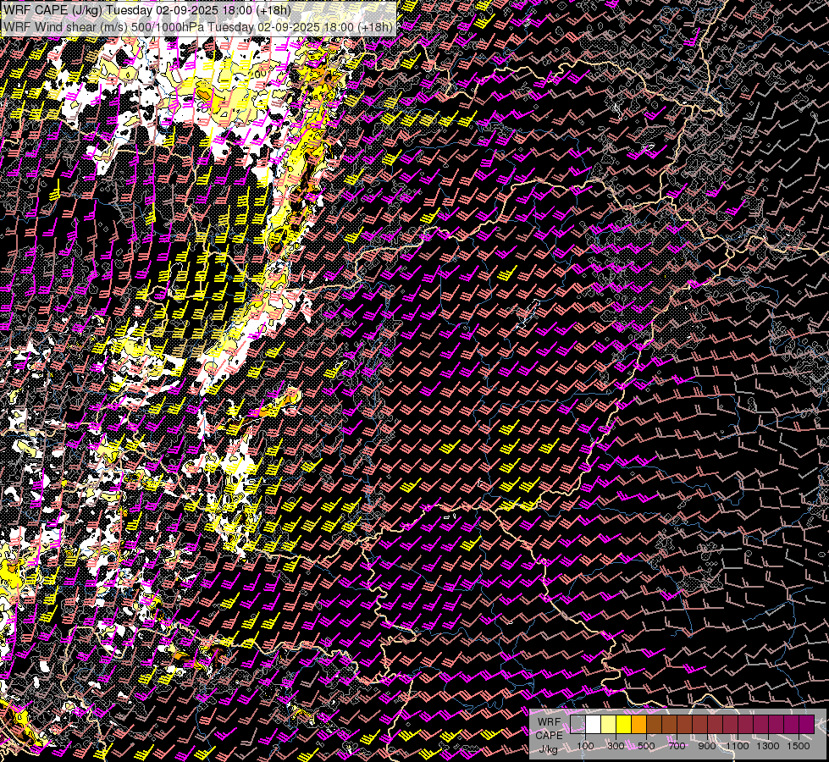The height and width of the screenshot is (762, 829).
Task: Click the legend value 1300
Action: [768, 746]
